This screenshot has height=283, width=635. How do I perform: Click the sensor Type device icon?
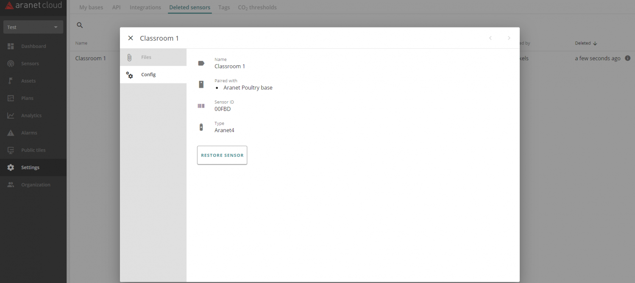pos(201,127)
